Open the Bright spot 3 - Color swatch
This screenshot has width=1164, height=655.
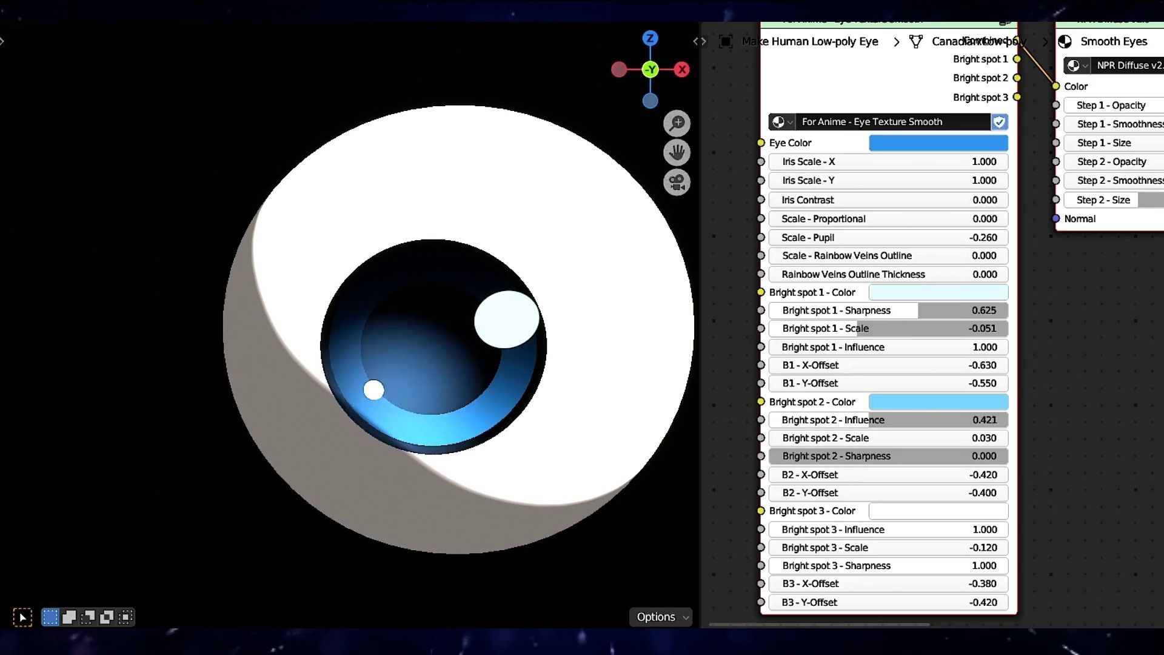938,511
